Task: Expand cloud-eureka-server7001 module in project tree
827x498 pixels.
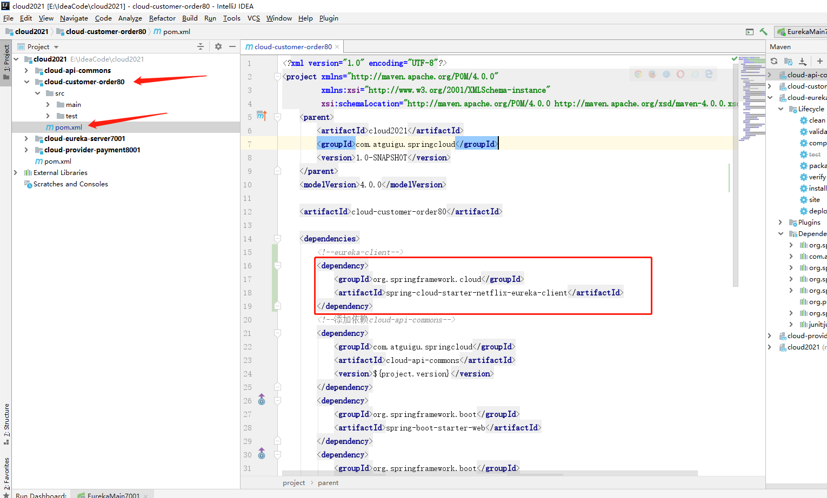Action: pos(26,139)
